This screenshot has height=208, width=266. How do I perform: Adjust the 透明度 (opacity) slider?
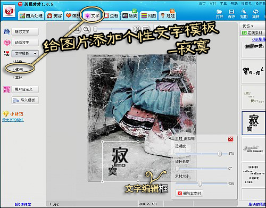[x=220, y=154]
